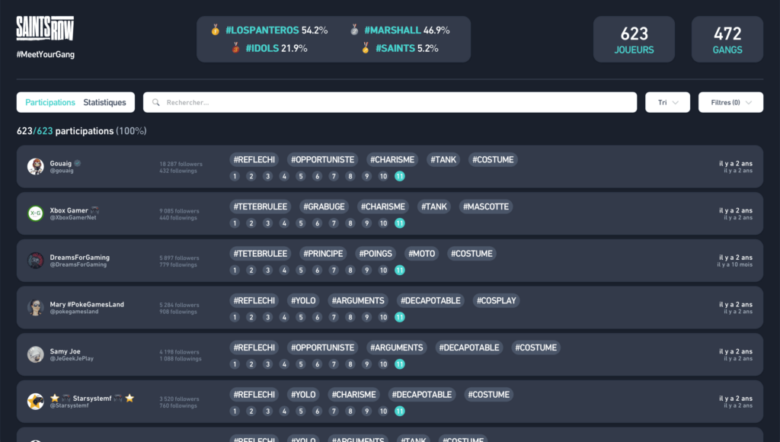Click the search magnifier icon

[155, 102]
